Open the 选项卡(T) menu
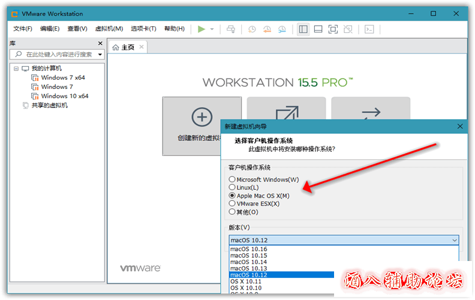Screen dimensions: 475x300 tap(143, 29)
